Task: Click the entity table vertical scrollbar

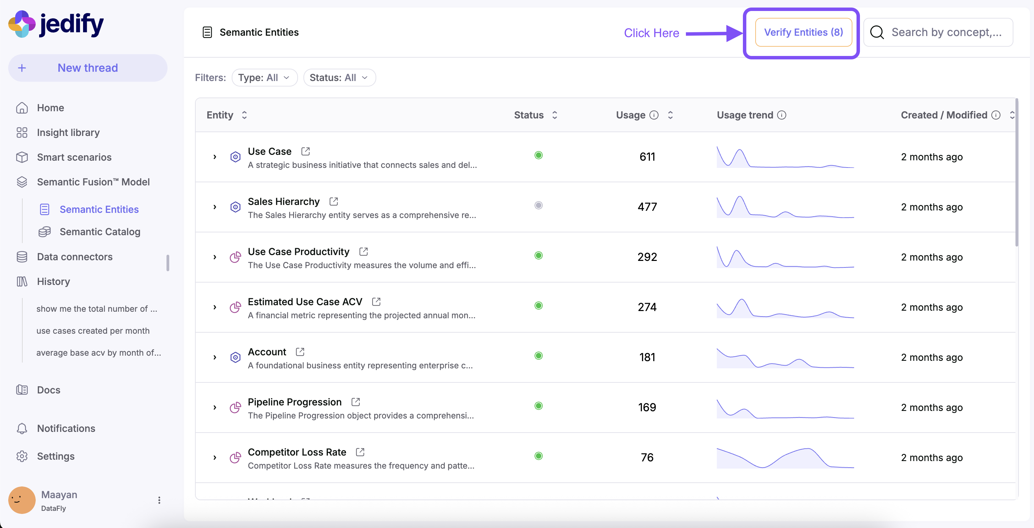Action: (1016, 173)
